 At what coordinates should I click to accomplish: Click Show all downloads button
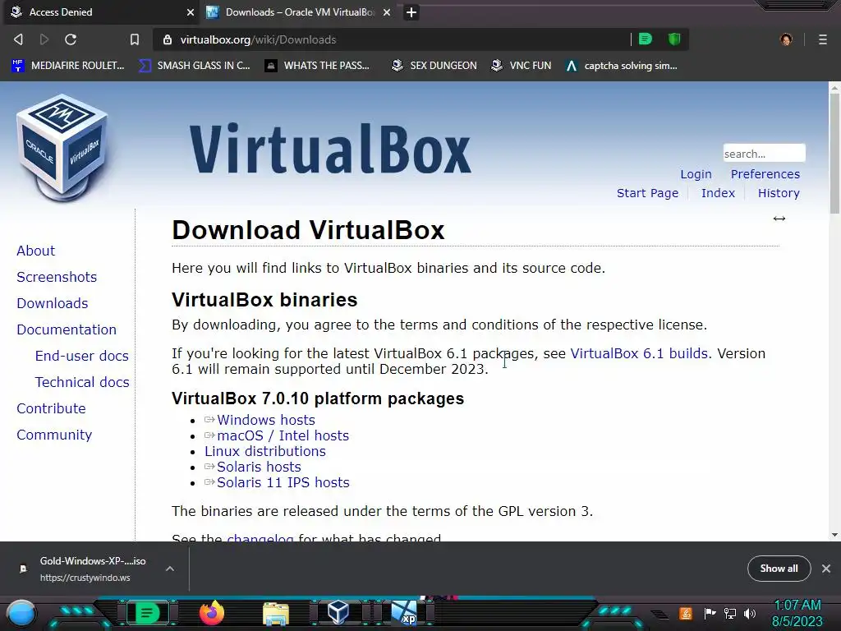coord(779,569)
